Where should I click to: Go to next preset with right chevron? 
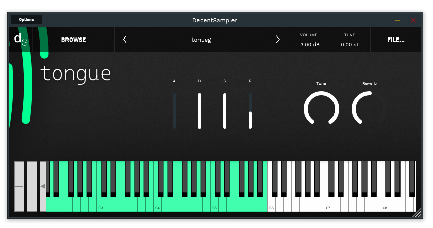[278, 40]
